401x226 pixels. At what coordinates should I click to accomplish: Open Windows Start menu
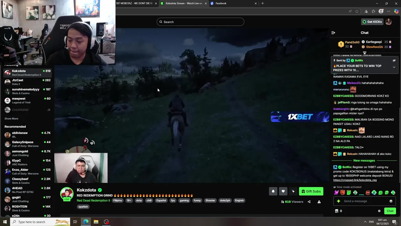(x=5, y=222)
